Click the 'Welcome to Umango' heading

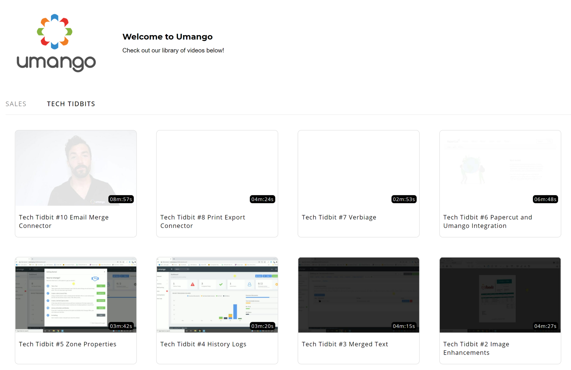click(x=167, y=36)
